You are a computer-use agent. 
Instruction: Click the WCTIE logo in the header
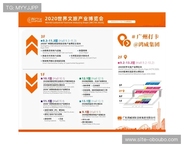35,20
